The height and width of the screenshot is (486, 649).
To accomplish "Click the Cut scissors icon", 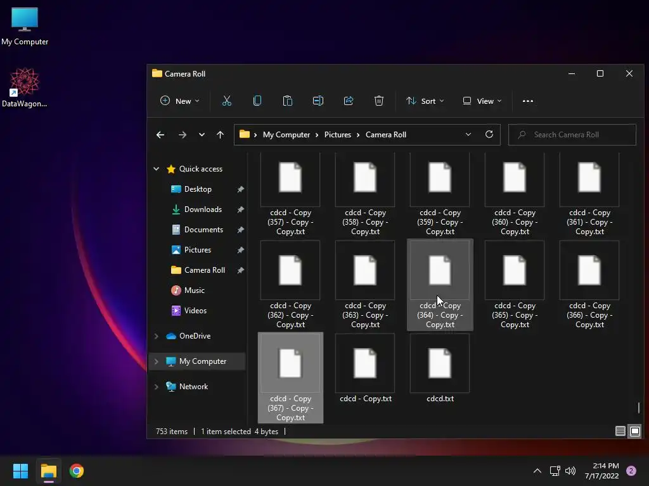I will tap(226, 101).
